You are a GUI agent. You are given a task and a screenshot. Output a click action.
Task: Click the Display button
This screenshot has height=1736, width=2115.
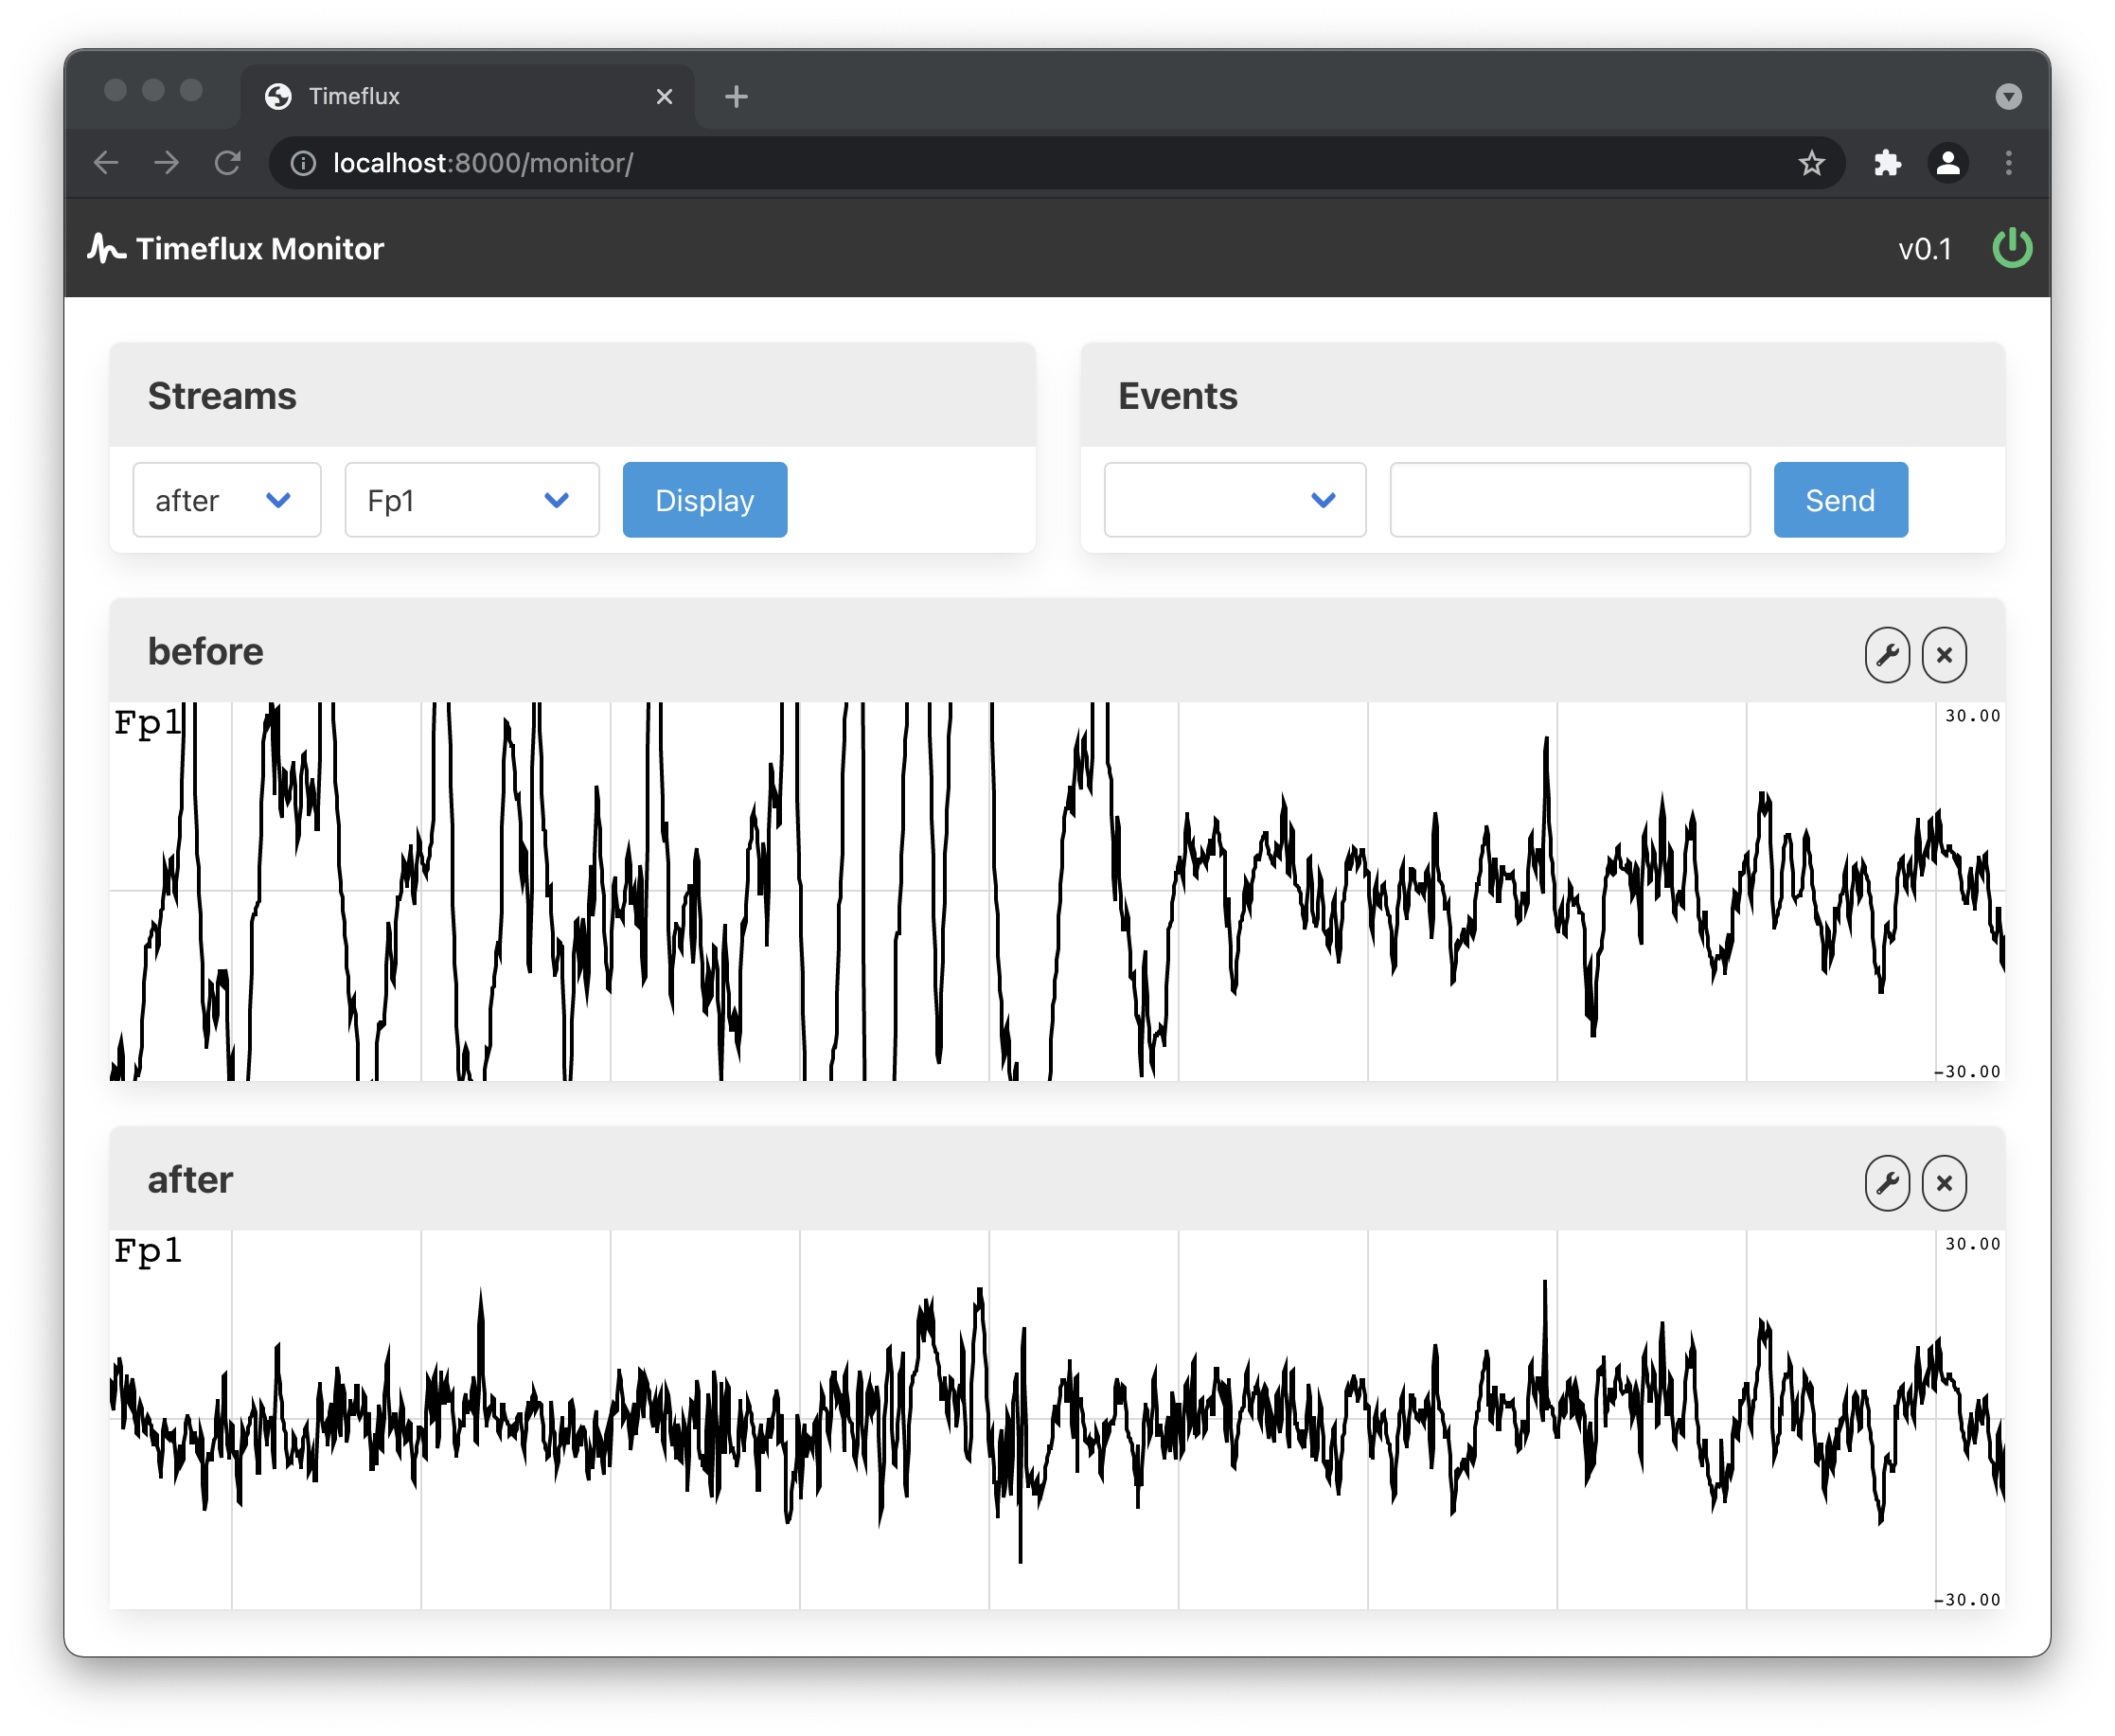(704, 500)
